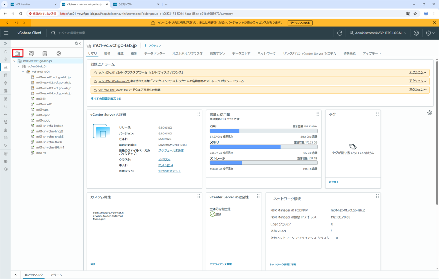Click the refresh icon in header
Screen dimensions: 439x279
pyautogui.click(x=339, y=33)
